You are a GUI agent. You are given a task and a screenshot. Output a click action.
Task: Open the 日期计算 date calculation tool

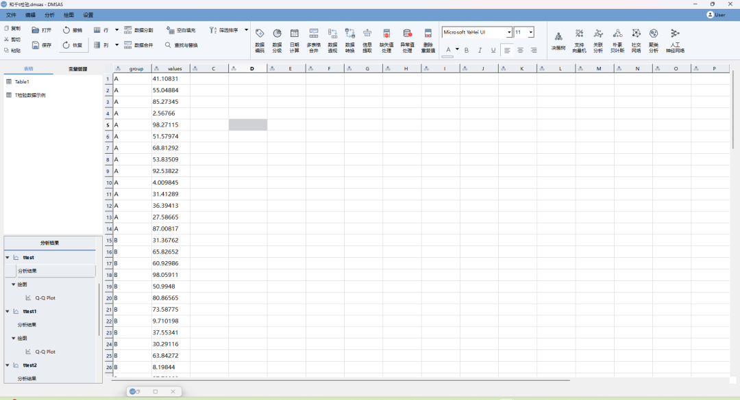294,40
